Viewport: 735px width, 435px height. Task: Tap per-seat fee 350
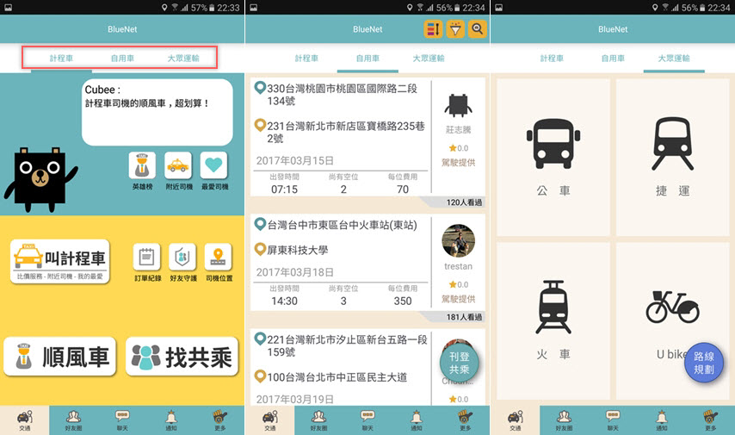point(403,301)
